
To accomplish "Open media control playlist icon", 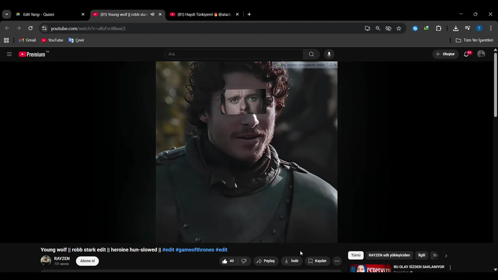I will click(468, 28).
